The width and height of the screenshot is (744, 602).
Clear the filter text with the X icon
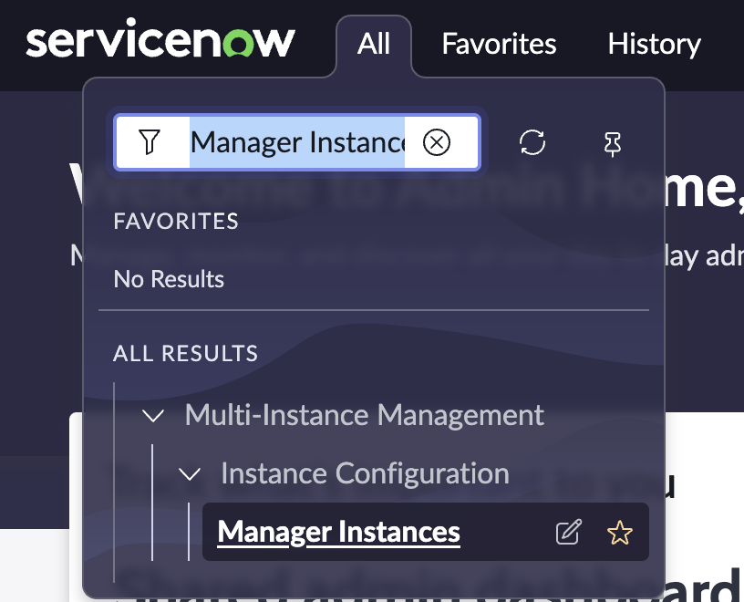pos(437,142)
